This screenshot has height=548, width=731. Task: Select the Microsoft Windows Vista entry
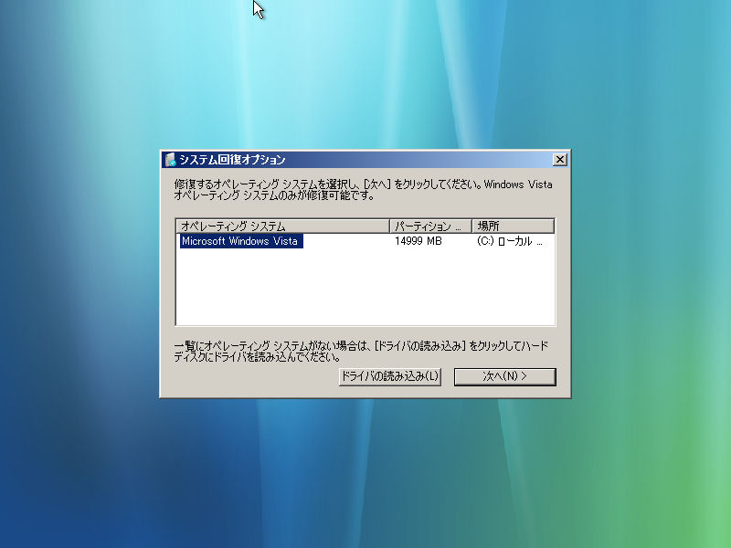241,241
